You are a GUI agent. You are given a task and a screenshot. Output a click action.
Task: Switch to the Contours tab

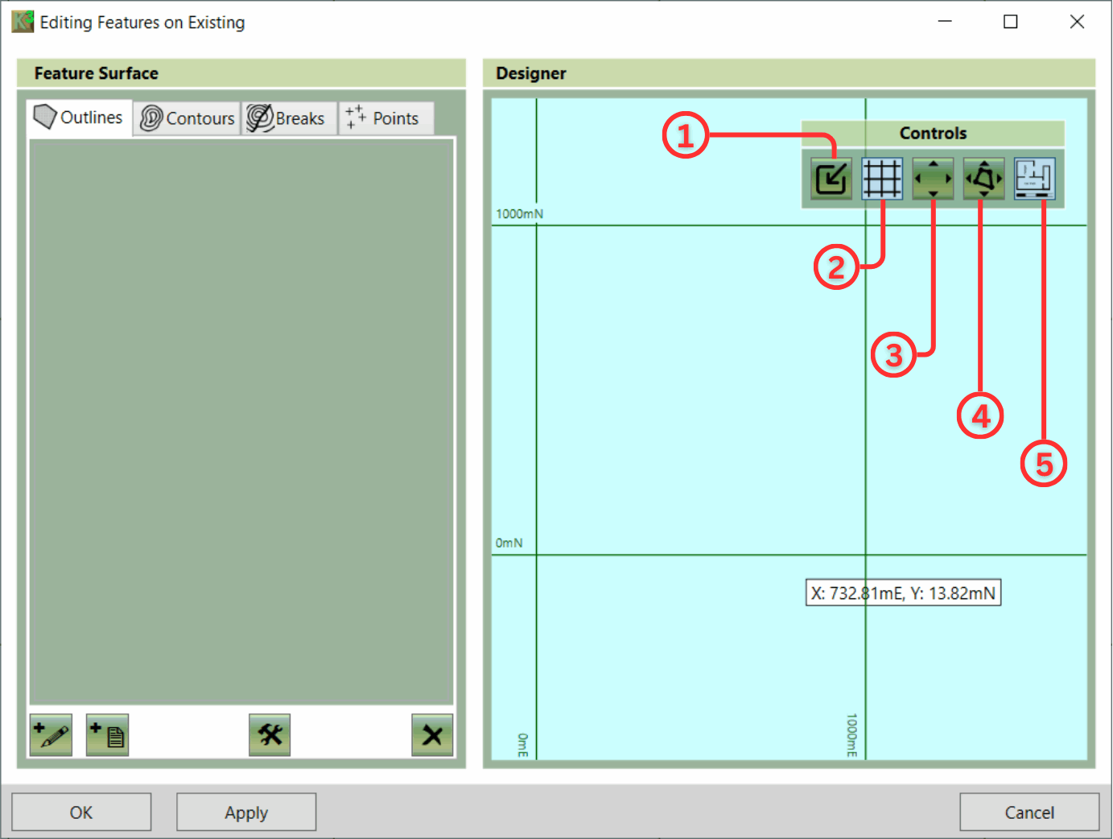click(187, 118)
